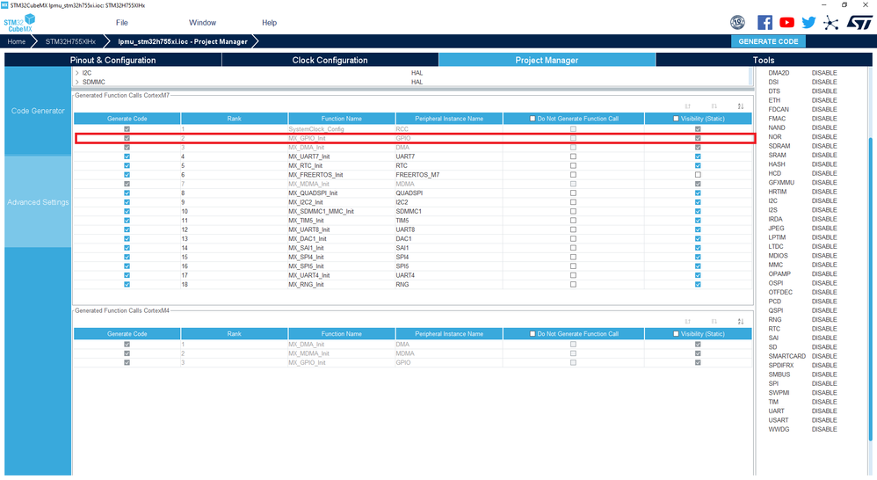
Task: Uncheck Generate Code for MX_SPI5_Init
Action: click(x=127, y=266)
